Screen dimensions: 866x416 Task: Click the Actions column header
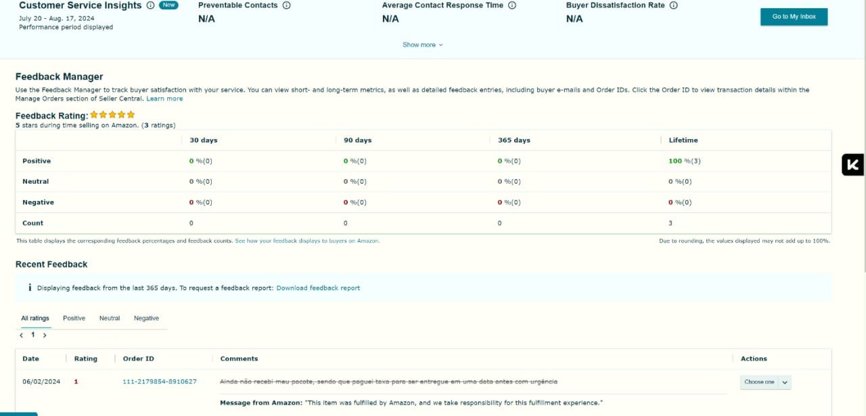pos(754,359)
